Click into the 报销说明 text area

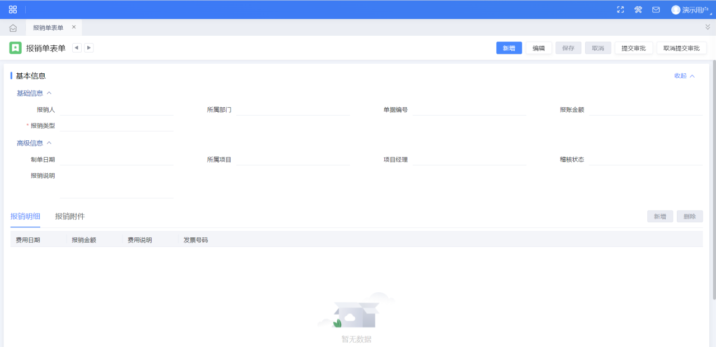(x=116, y=184)
